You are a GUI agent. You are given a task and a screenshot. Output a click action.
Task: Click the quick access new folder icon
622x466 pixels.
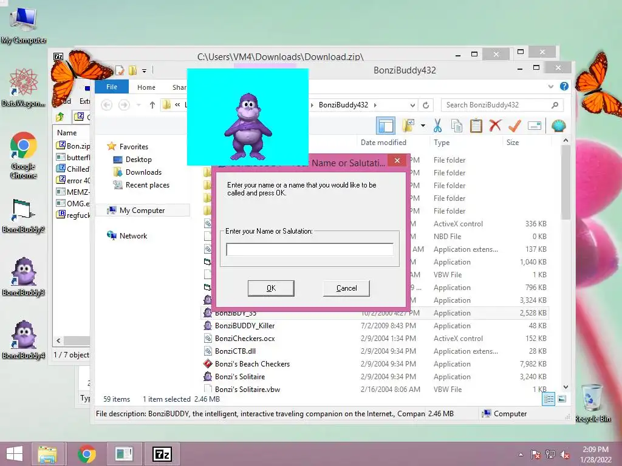click(x=132, y=70)
